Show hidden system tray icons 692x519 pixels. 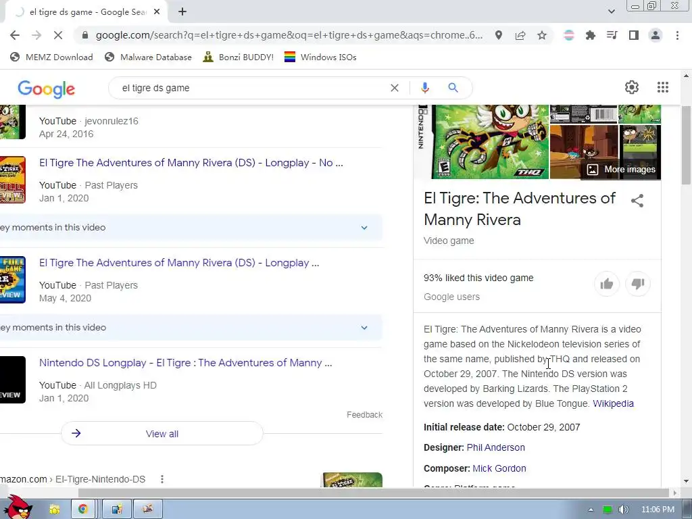[591, 510]
